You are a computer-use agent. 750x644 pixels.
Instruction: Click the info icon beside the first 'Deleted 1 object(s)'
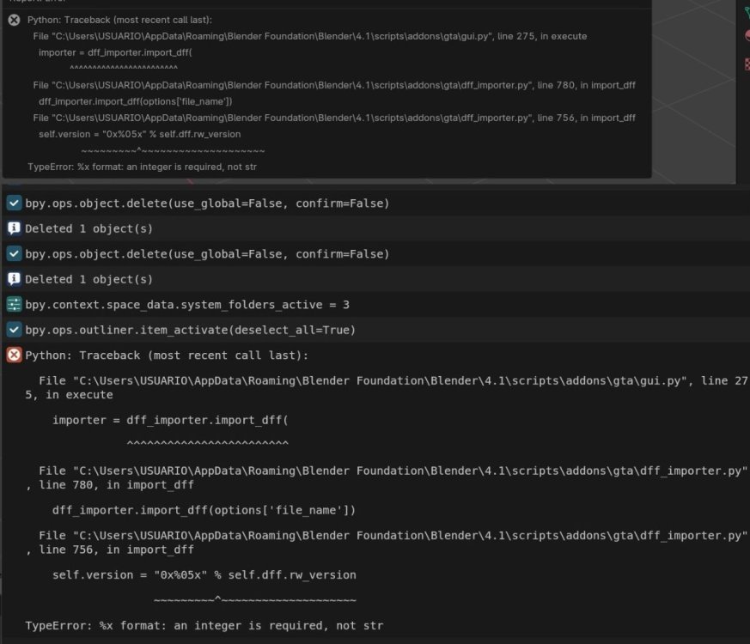point(14,228)
